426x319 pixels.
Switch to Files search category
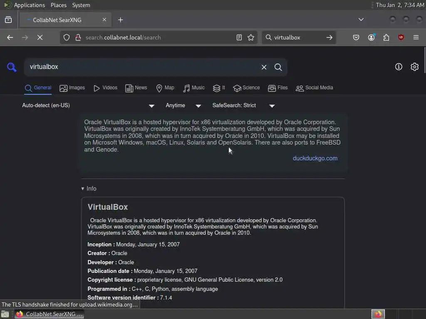click(x=277, y=88)
